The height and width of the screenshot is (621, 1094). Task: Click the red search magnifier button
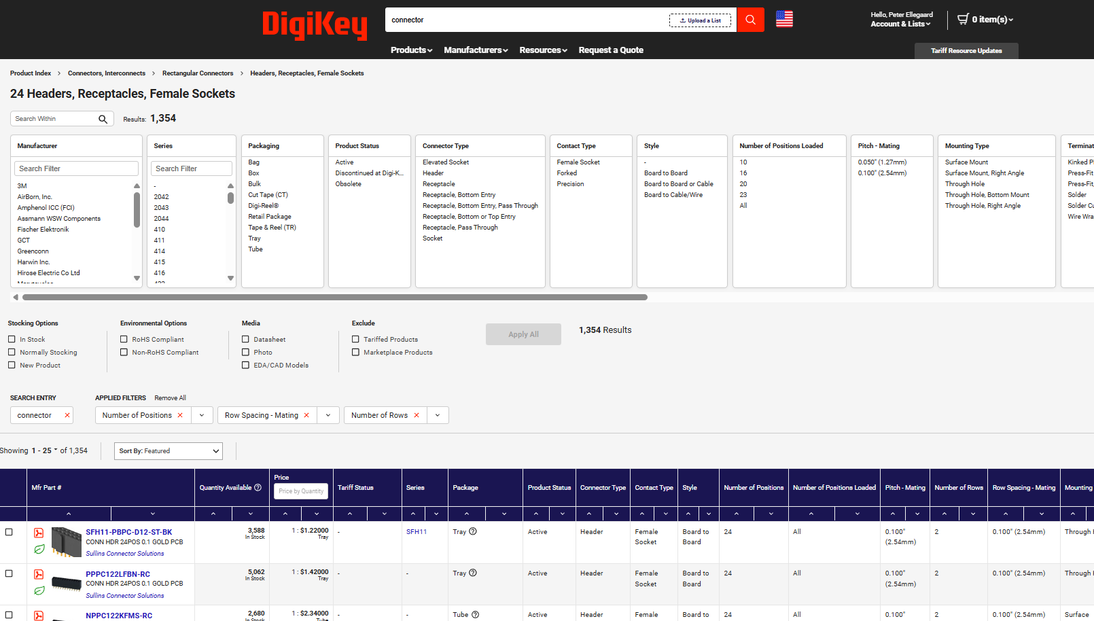pyautogui.click(x=750, y=20)
